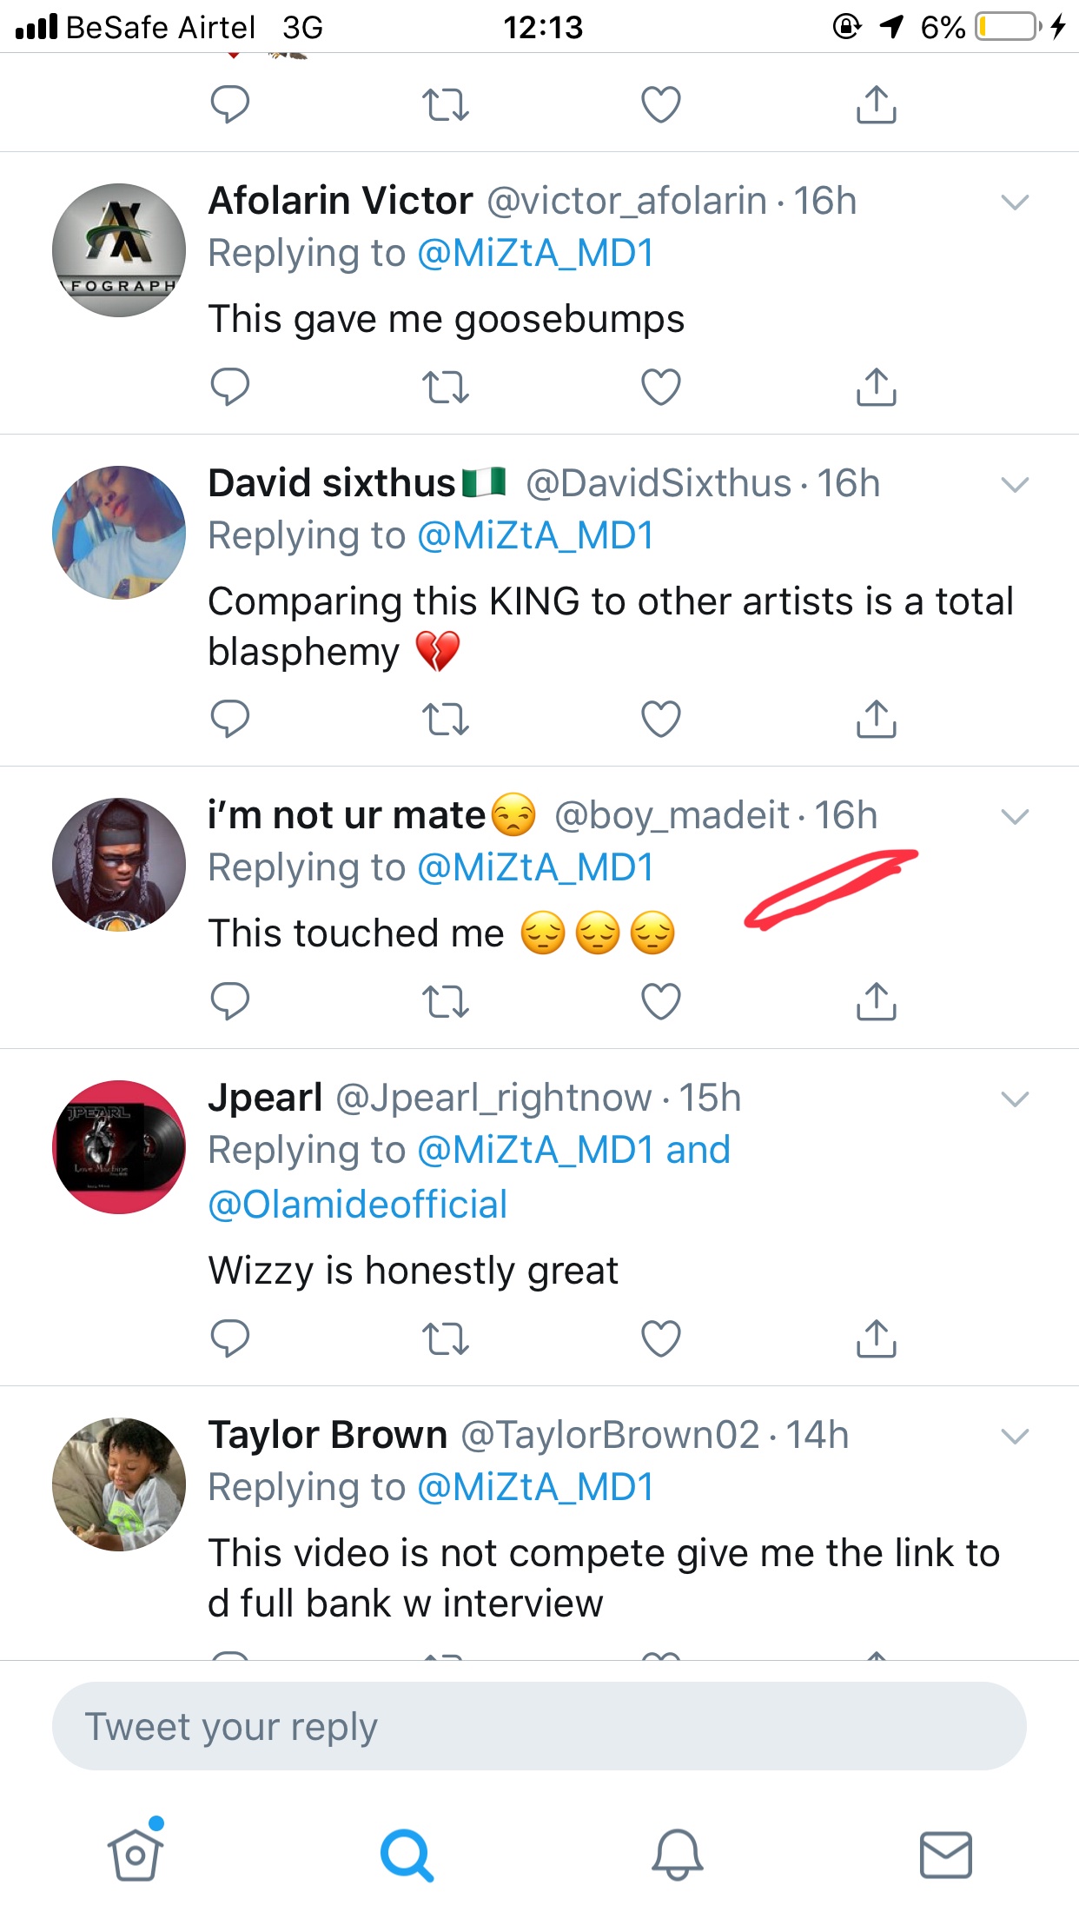Open options chevron on Afolarin Victor's tweet
The image size is (1079, 1919).
click(1015, 203)
